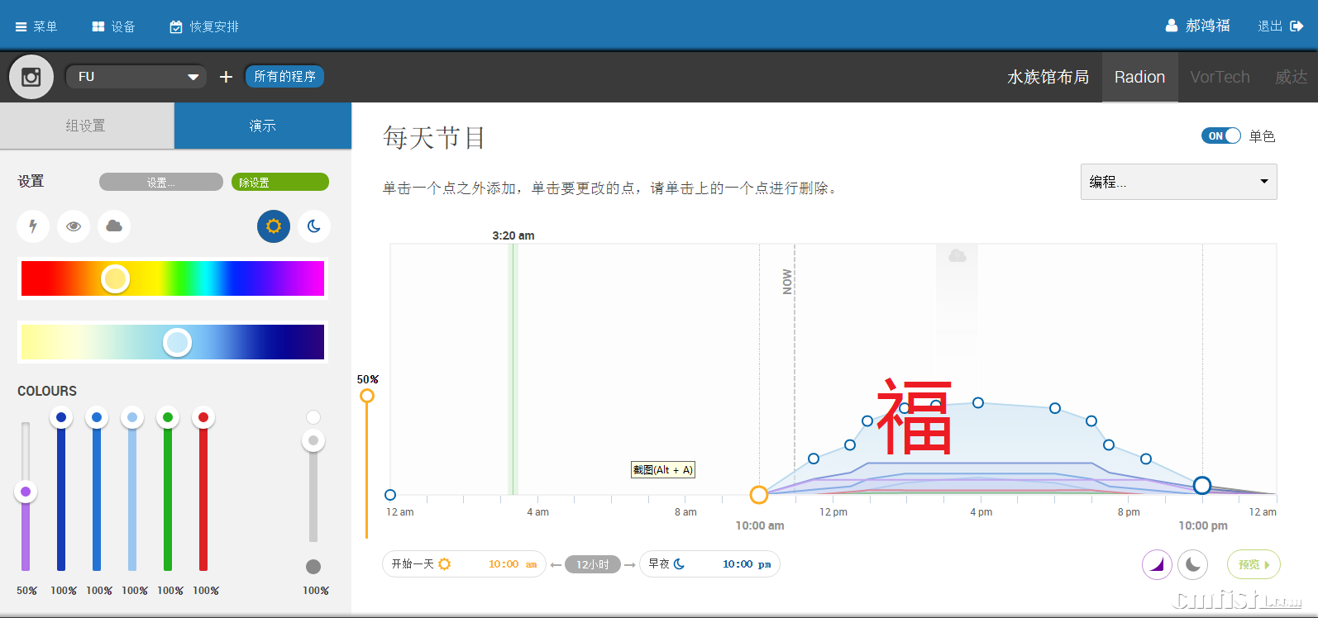
Task: Select the lightning storm mode icon
Action: (x=33, y=226)
